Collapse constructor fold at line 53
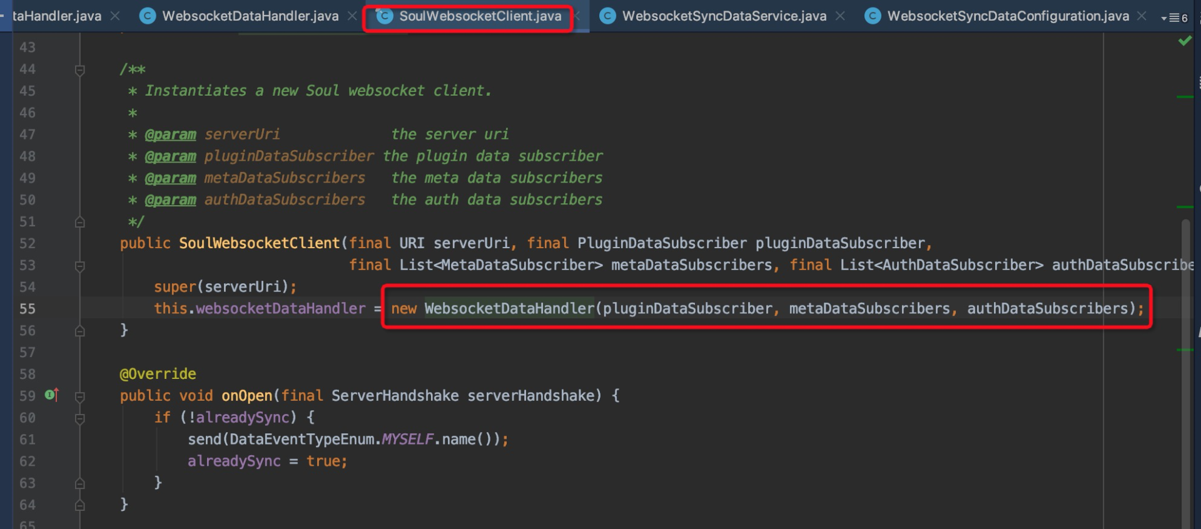Screen dimensions: 1201x529 [80, 266]
